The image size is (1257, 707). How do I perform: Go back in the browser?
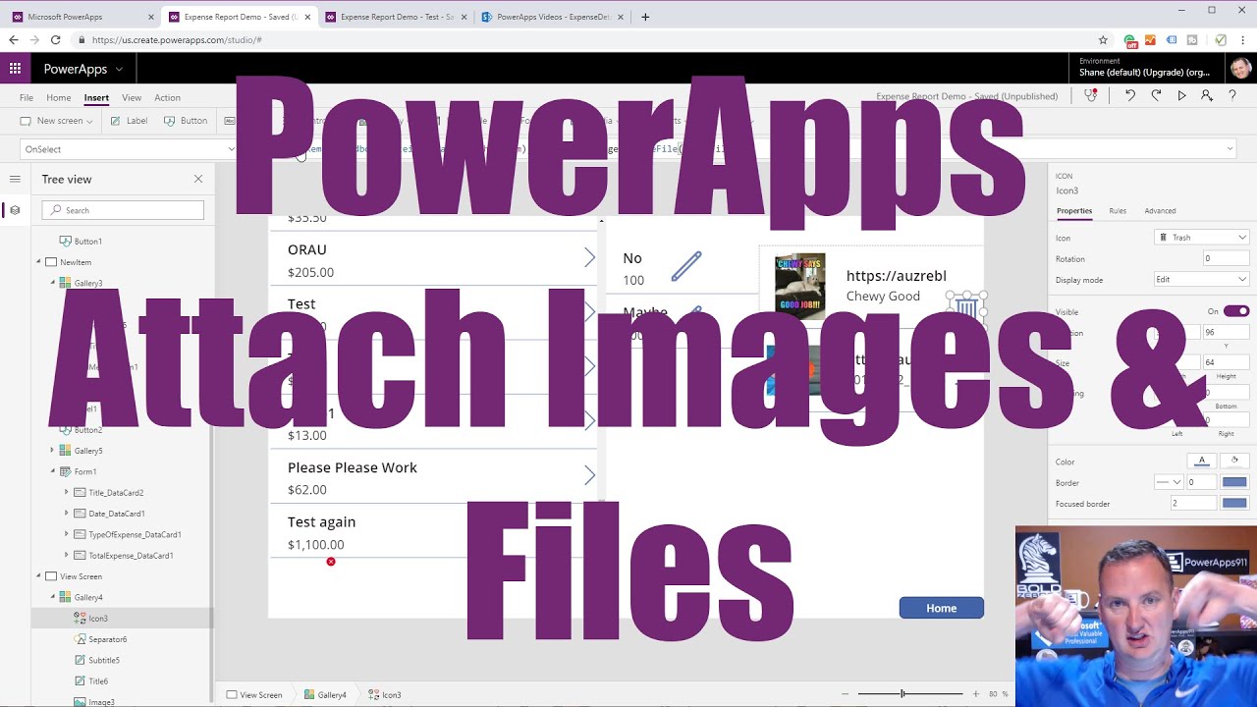point(14,40)
